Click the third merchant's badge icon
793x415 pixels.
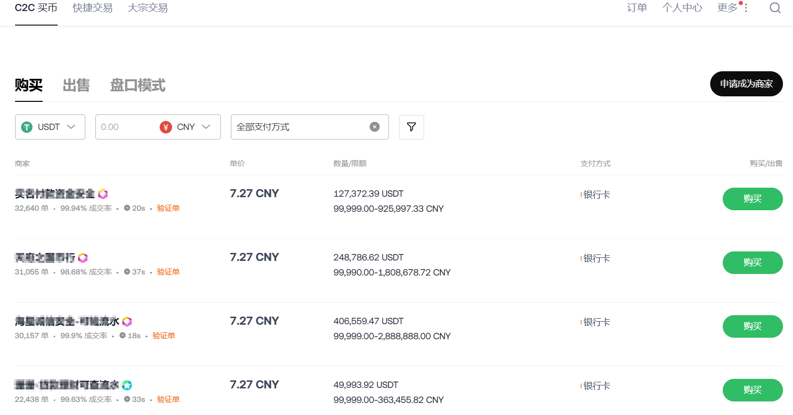[x=127, y=322]
